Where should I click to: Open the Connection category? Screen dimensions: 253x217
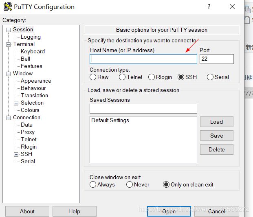tap(26, 118)
